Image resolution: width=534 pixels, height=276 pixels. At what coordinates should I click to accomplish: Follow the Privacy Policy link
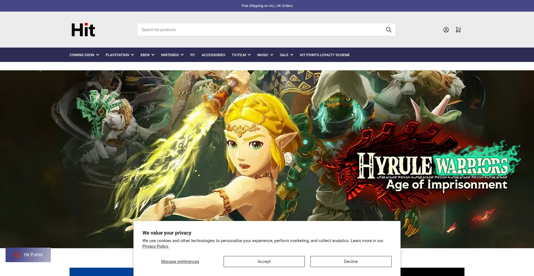coord(155,246)
